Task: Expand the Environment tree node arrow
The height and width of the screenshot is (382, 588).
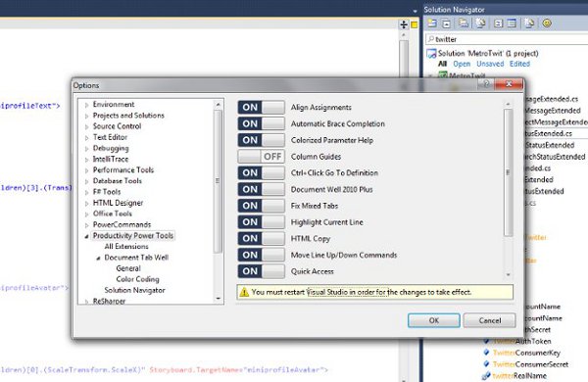Action: click(86, 105)
